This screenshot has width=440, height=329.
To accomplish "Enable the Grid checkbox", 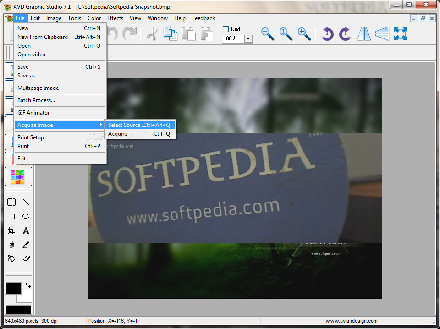I will pyautogui.click(x=225, y=29).
